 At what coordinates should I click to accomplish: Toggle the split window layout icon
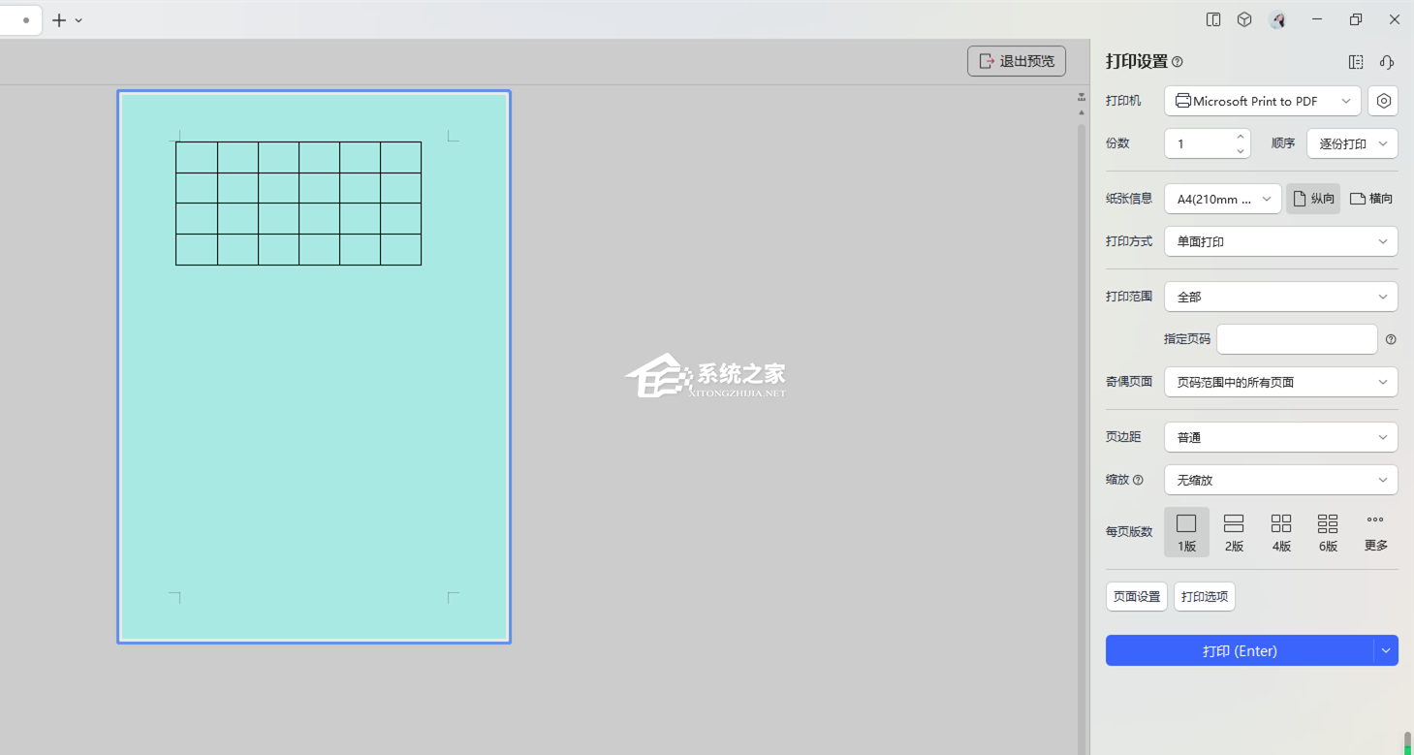point(1213,19)
